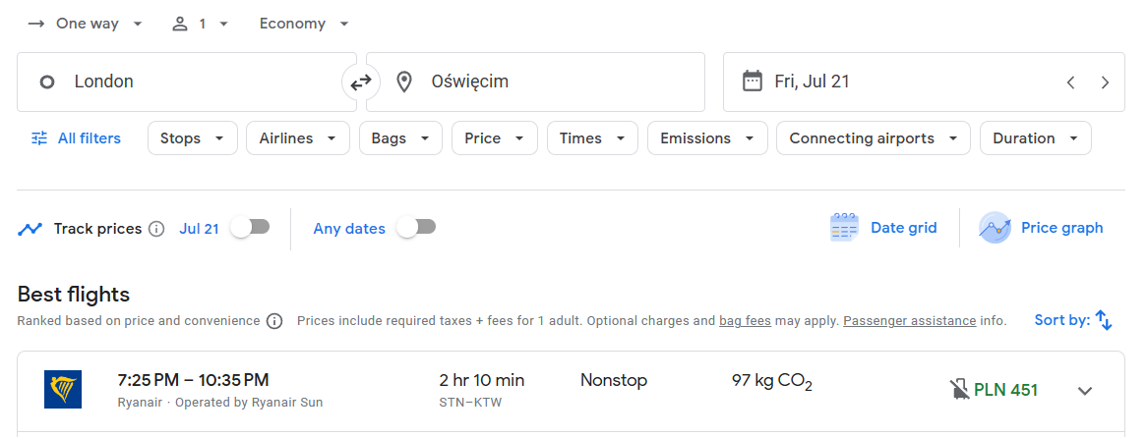
Task: Click the Best flights heading
Action: click(x=73, y=295)
